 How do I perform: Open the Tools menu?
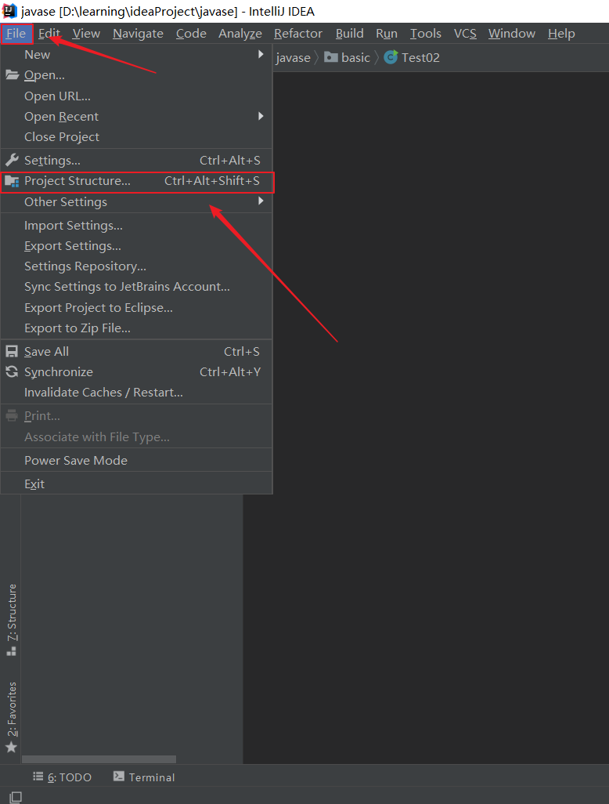point(426,34)
